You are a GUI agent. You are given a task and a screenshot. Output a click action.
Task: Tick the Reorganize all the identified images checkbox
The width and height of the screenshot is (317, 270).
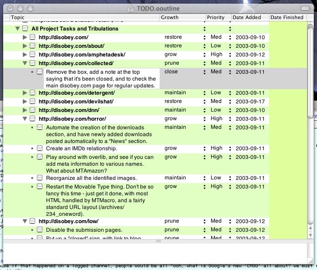pos(40,178)
